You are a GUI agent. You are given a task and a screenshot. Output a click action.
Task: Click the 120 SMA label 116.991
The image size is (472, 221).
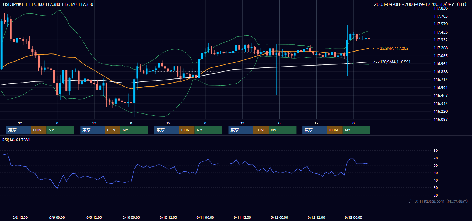[x=392, y=62]
